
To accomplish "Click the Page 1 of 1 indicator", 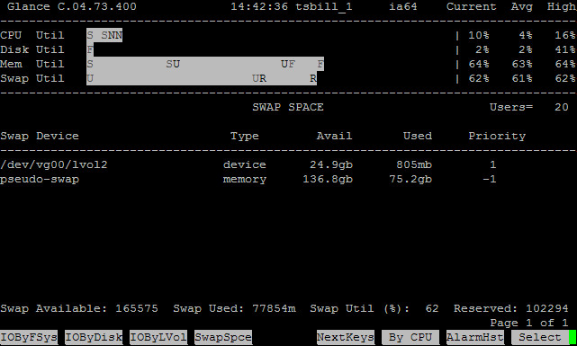I will [529, 323].
